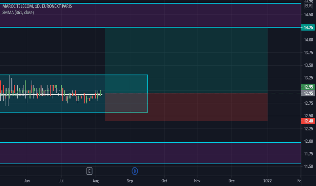
Task: Click the gray 12.95 current price label
Action: (x=308, y=93)
